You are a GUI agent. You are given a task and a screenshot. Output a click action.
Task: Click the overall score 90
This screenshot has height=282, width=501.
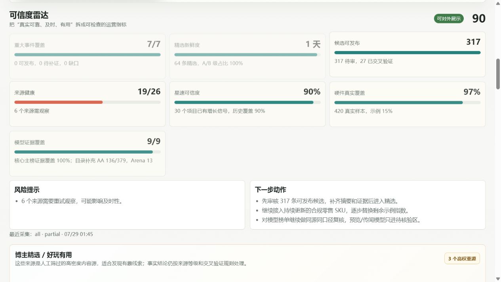[x=479, y=19]
